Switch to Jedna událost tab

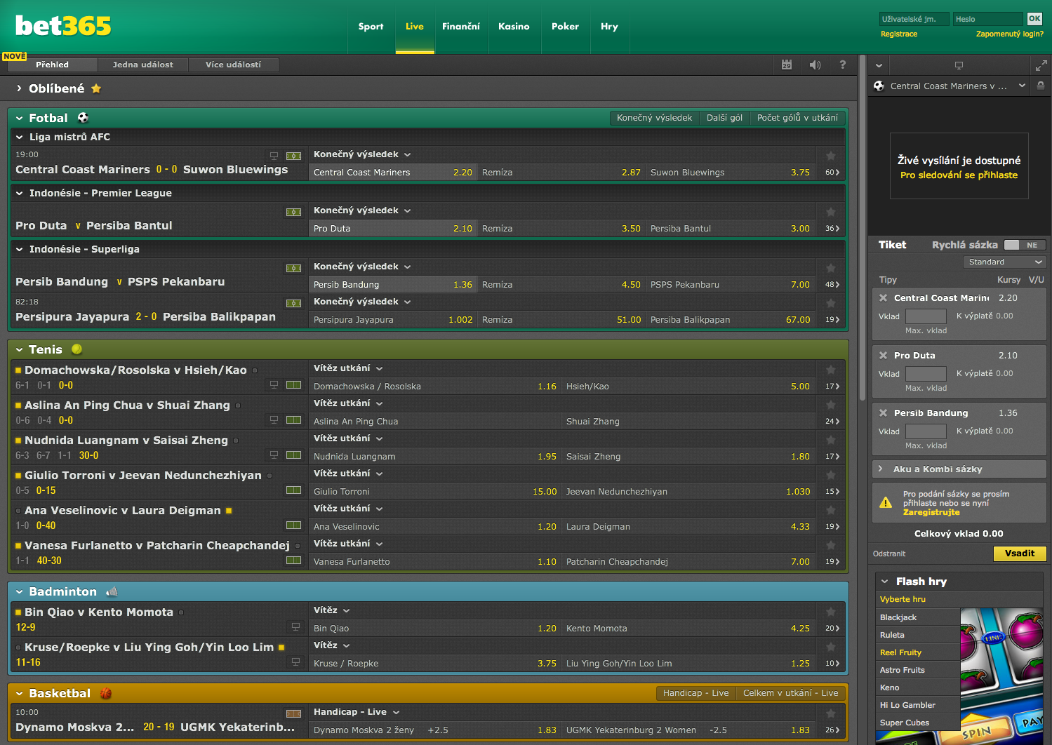point(143,65)
